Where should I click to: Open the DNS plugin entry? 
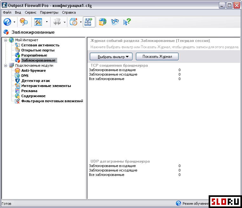click(x=25, y=76)
